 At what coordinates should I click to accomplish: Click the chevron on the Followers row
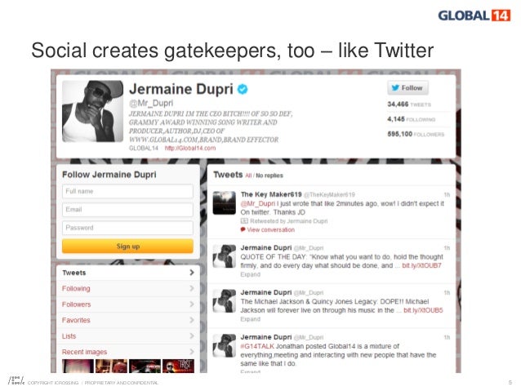click(x=192, y=304)
